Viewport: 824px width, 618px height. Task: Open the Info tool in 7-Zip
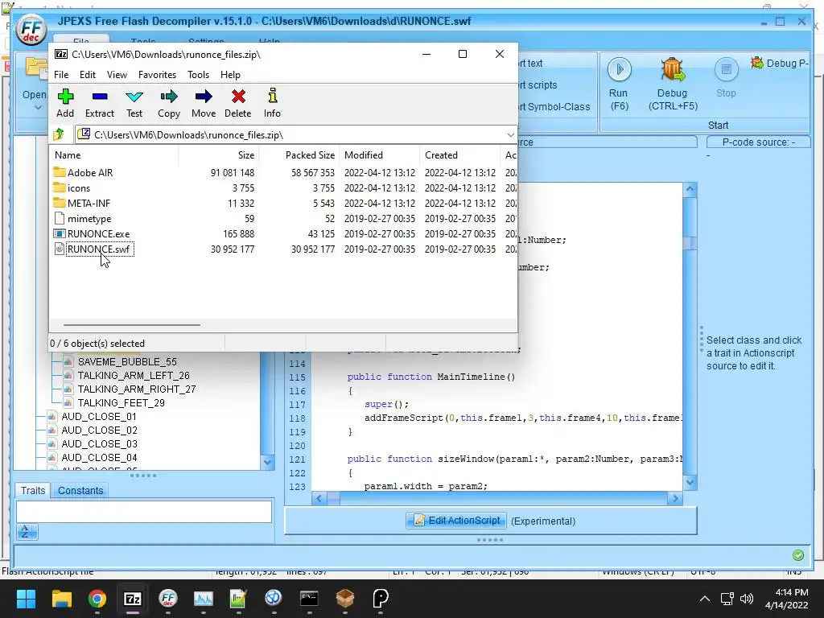pos(272,103)
